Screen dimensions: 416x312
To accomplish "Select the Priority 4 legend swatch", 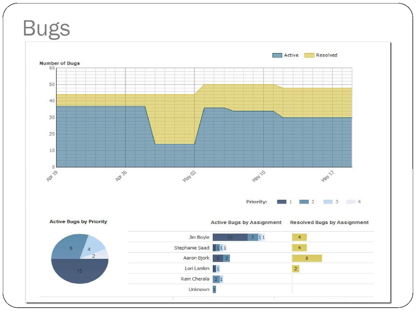I will coord(351,202).
